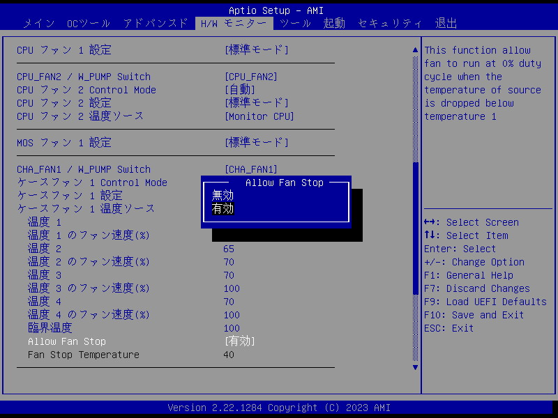Edit 温度 2 のファン速度(%) value 70
Viewport: 558px width, 418px height.
pos(229,262)
